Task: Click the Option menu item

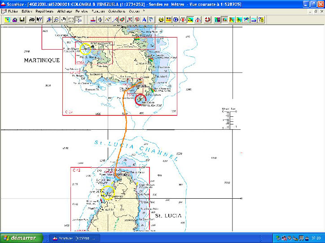Action: click(134, 10)
